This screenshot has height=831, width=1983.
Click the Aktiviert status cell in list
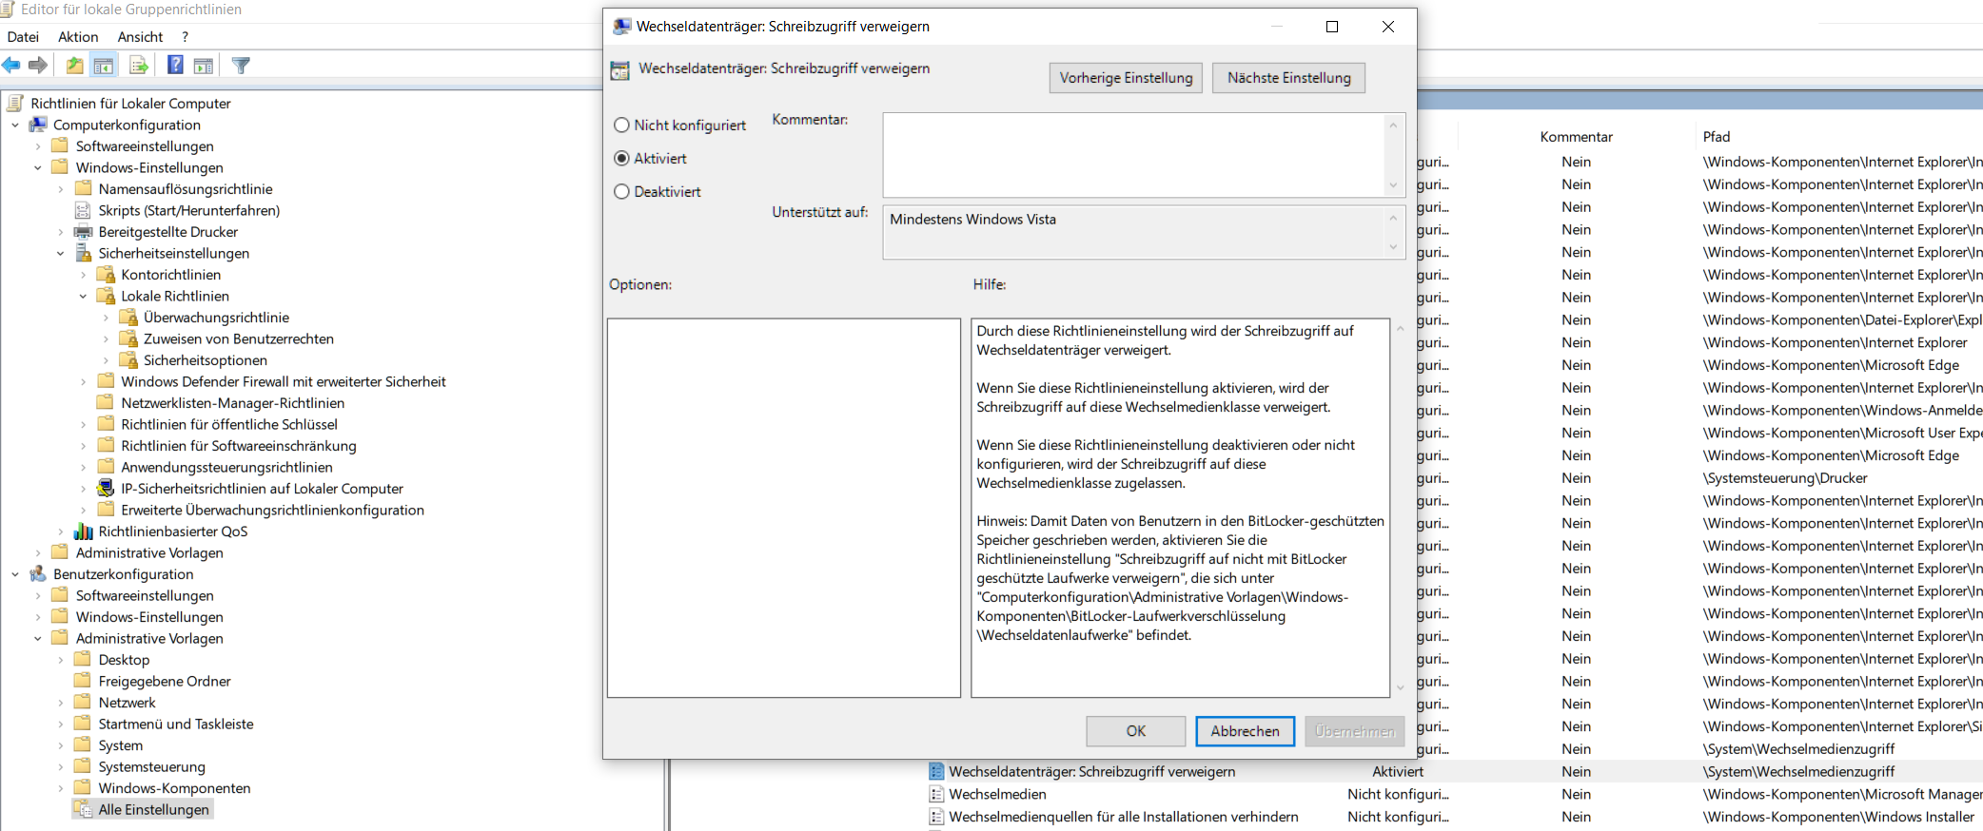pos(1398,771)
